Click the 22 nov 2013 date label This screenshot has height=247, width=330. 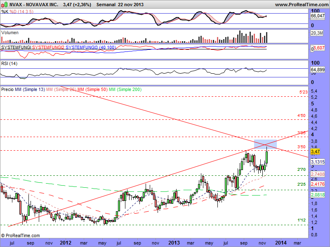(131, 5)
